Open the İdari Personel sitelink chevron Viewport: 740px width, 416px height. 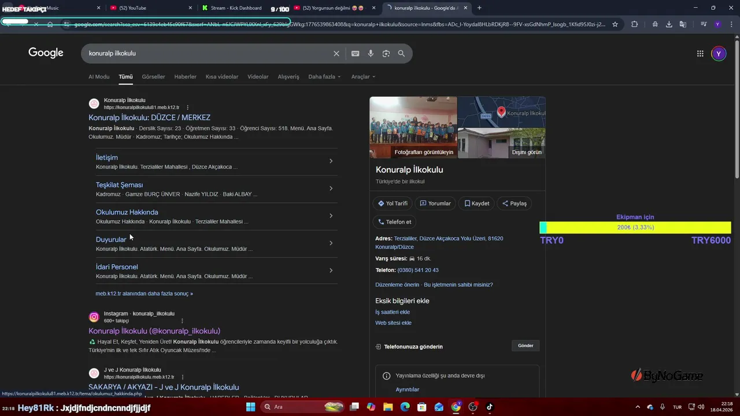tap(331, 270)
